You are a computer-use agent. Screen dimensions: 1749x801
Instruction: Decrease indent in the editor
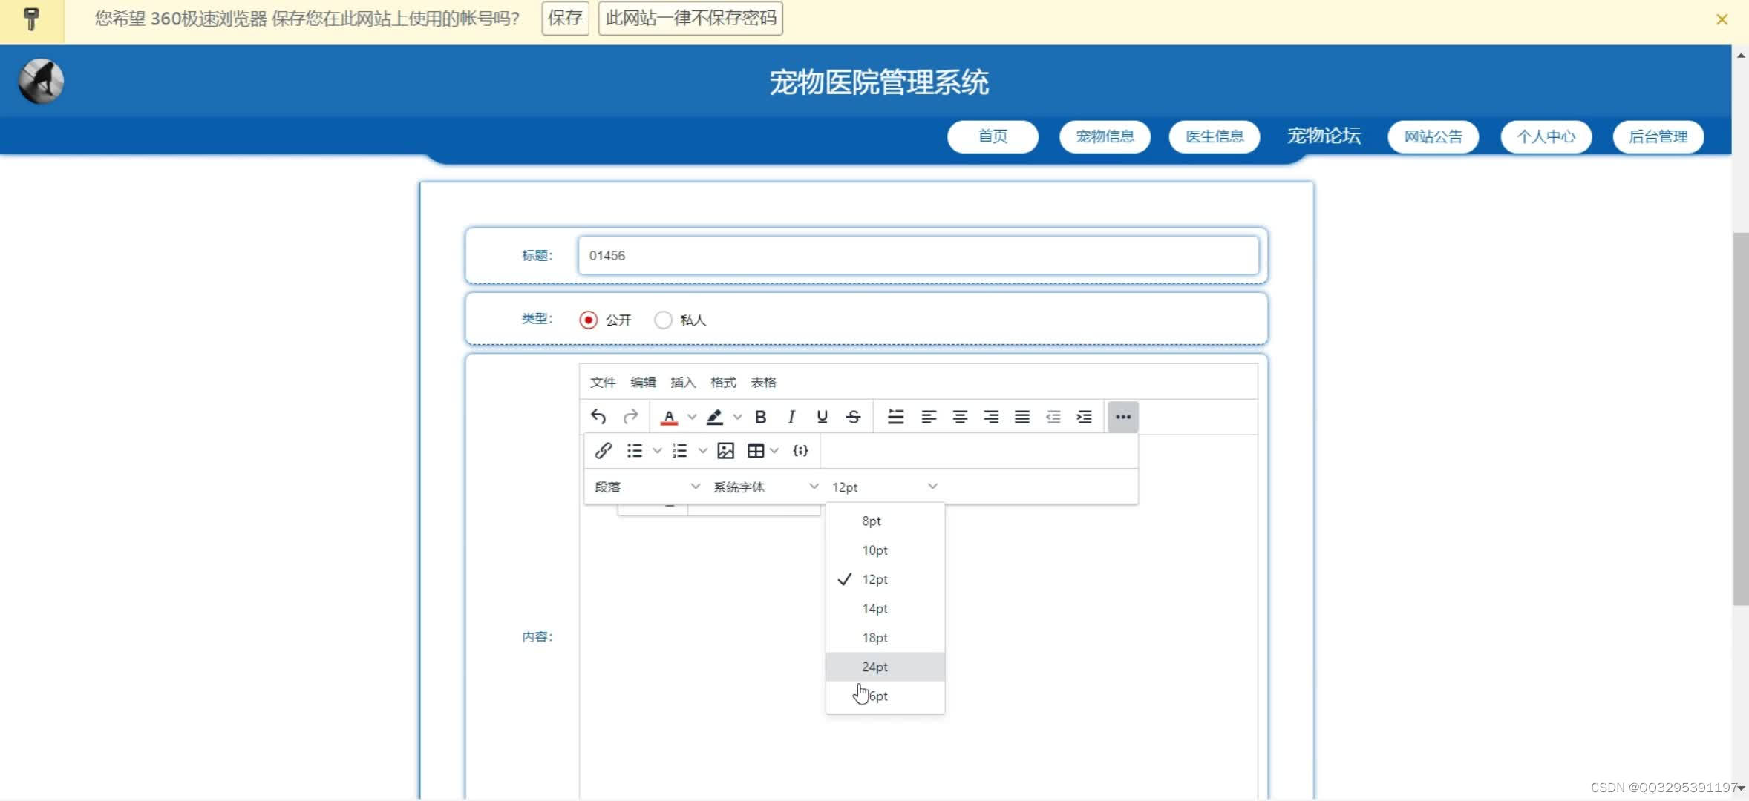(x=1053, y=417)
